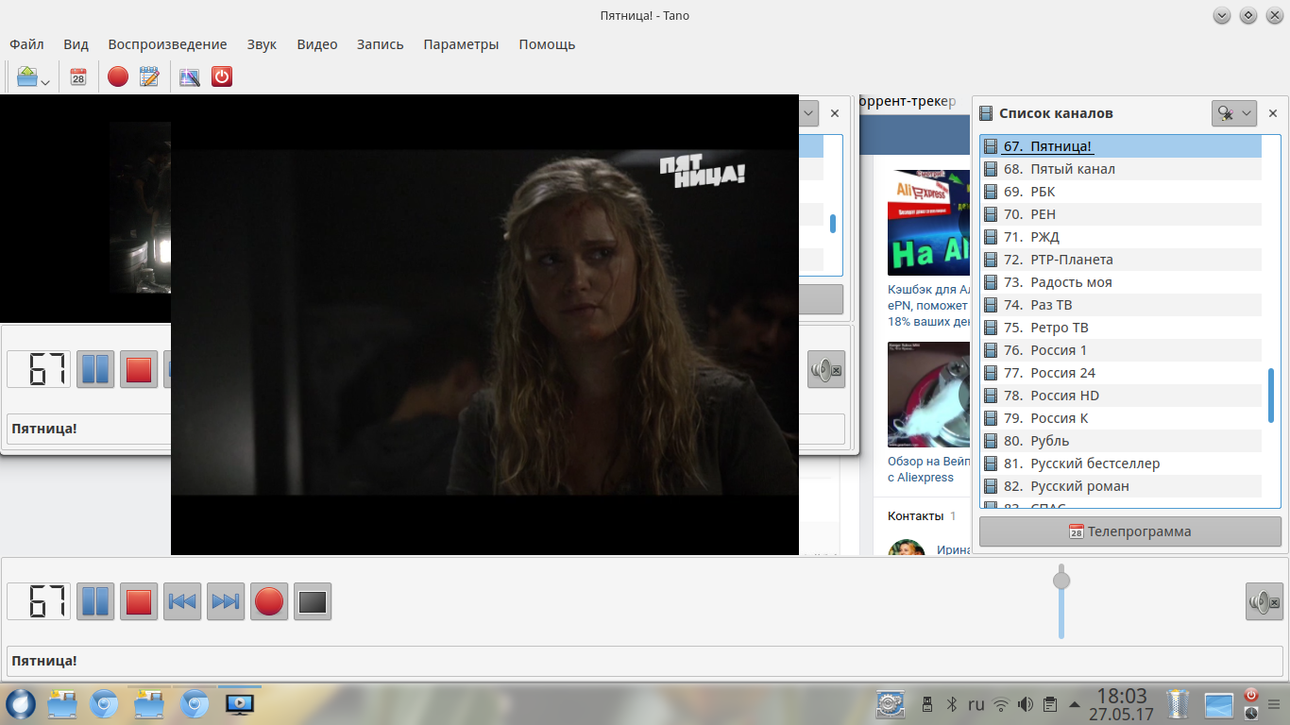Switch to channel 82. Русский роман
The width and height of the screenshot is (1290, 725).
[x=1122, y=486]
